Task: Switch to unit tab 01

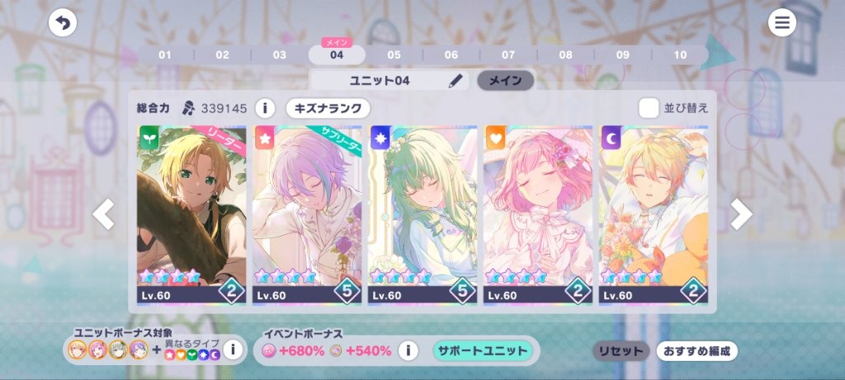Action: tap(165, 55)
